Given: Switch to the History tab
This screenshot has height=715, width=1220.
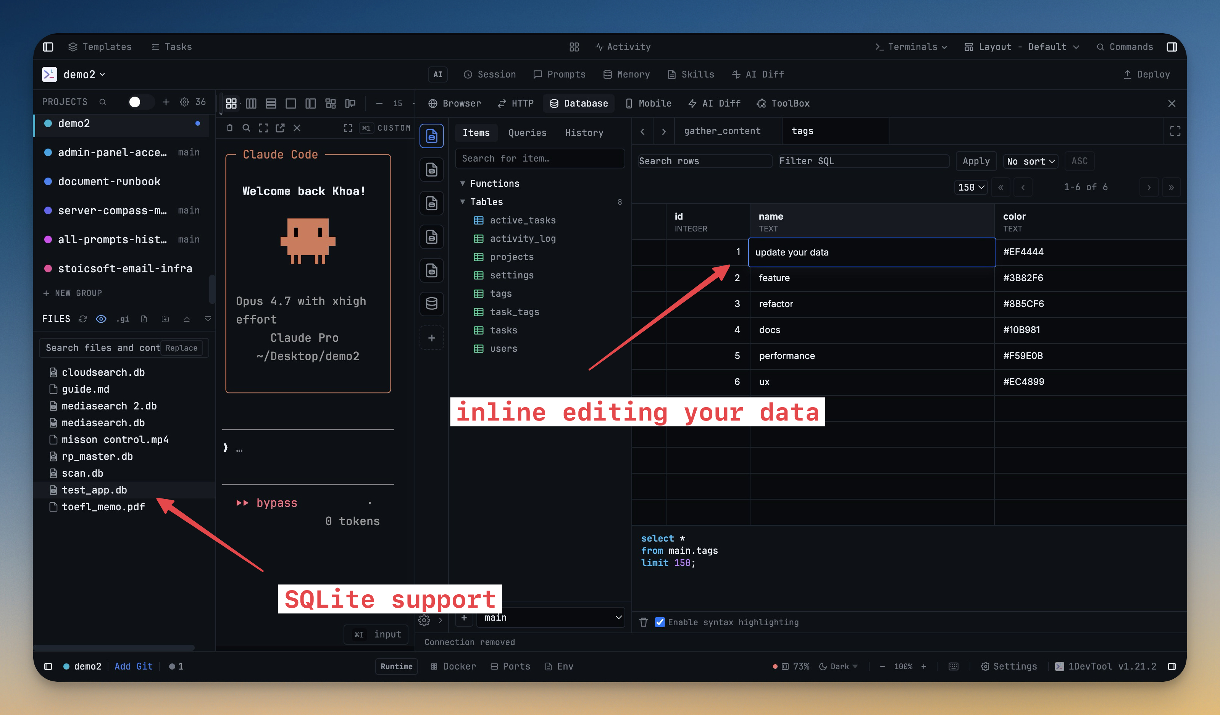Looking at the screenshot, I should pos(584,133).
